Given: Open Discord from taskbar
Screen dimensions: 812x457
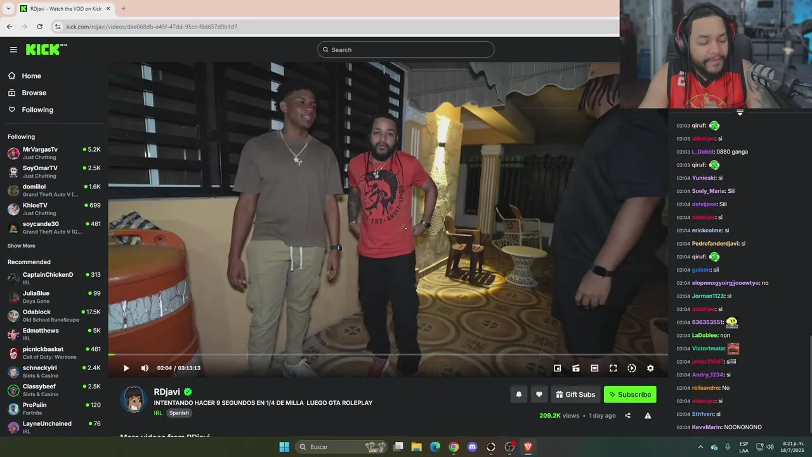Looking at the screenshot, I should [472, 447].
